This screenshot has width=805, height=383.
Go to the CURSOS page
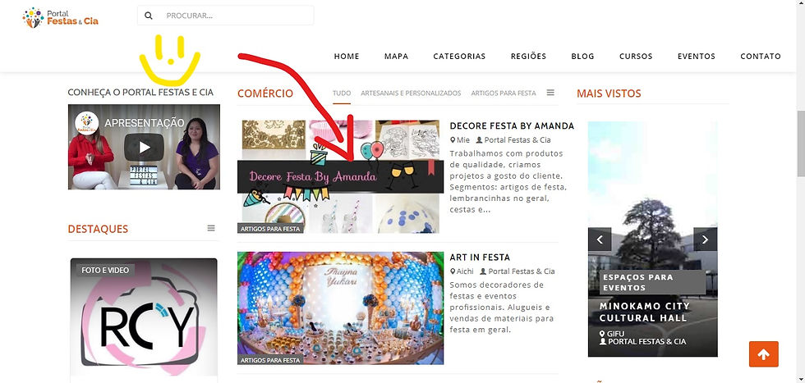[636, 57]
